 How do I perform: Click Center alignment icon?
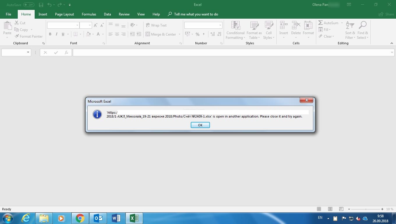(117, 34)
